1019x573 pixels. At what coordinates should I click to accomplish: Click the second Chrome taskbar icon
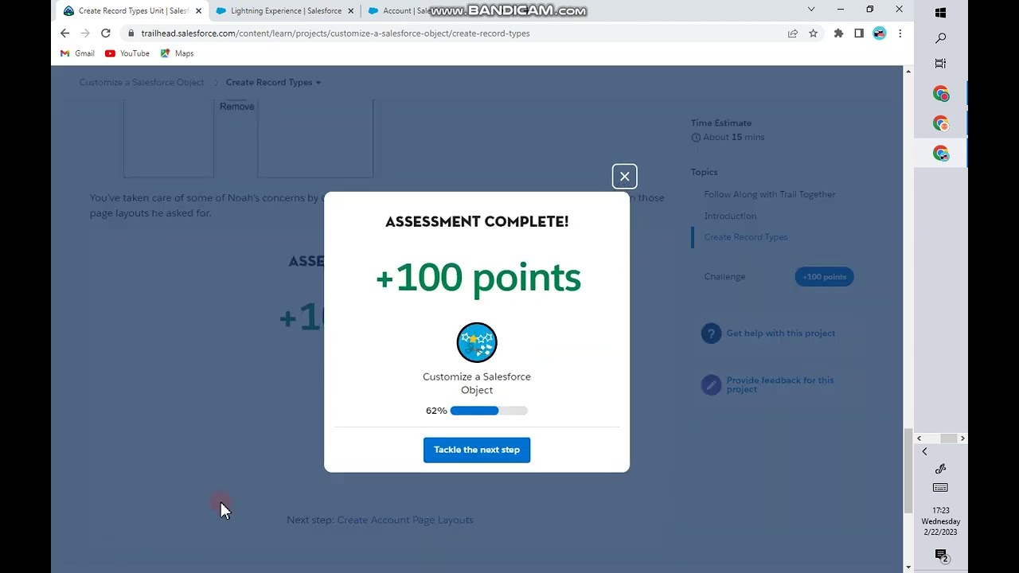click(941, 123)
